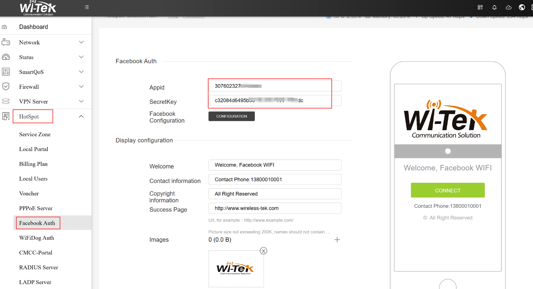This screenshot has height=289, width=533.
Task: Click the VPN Server icon
Action: coord(6,101)
